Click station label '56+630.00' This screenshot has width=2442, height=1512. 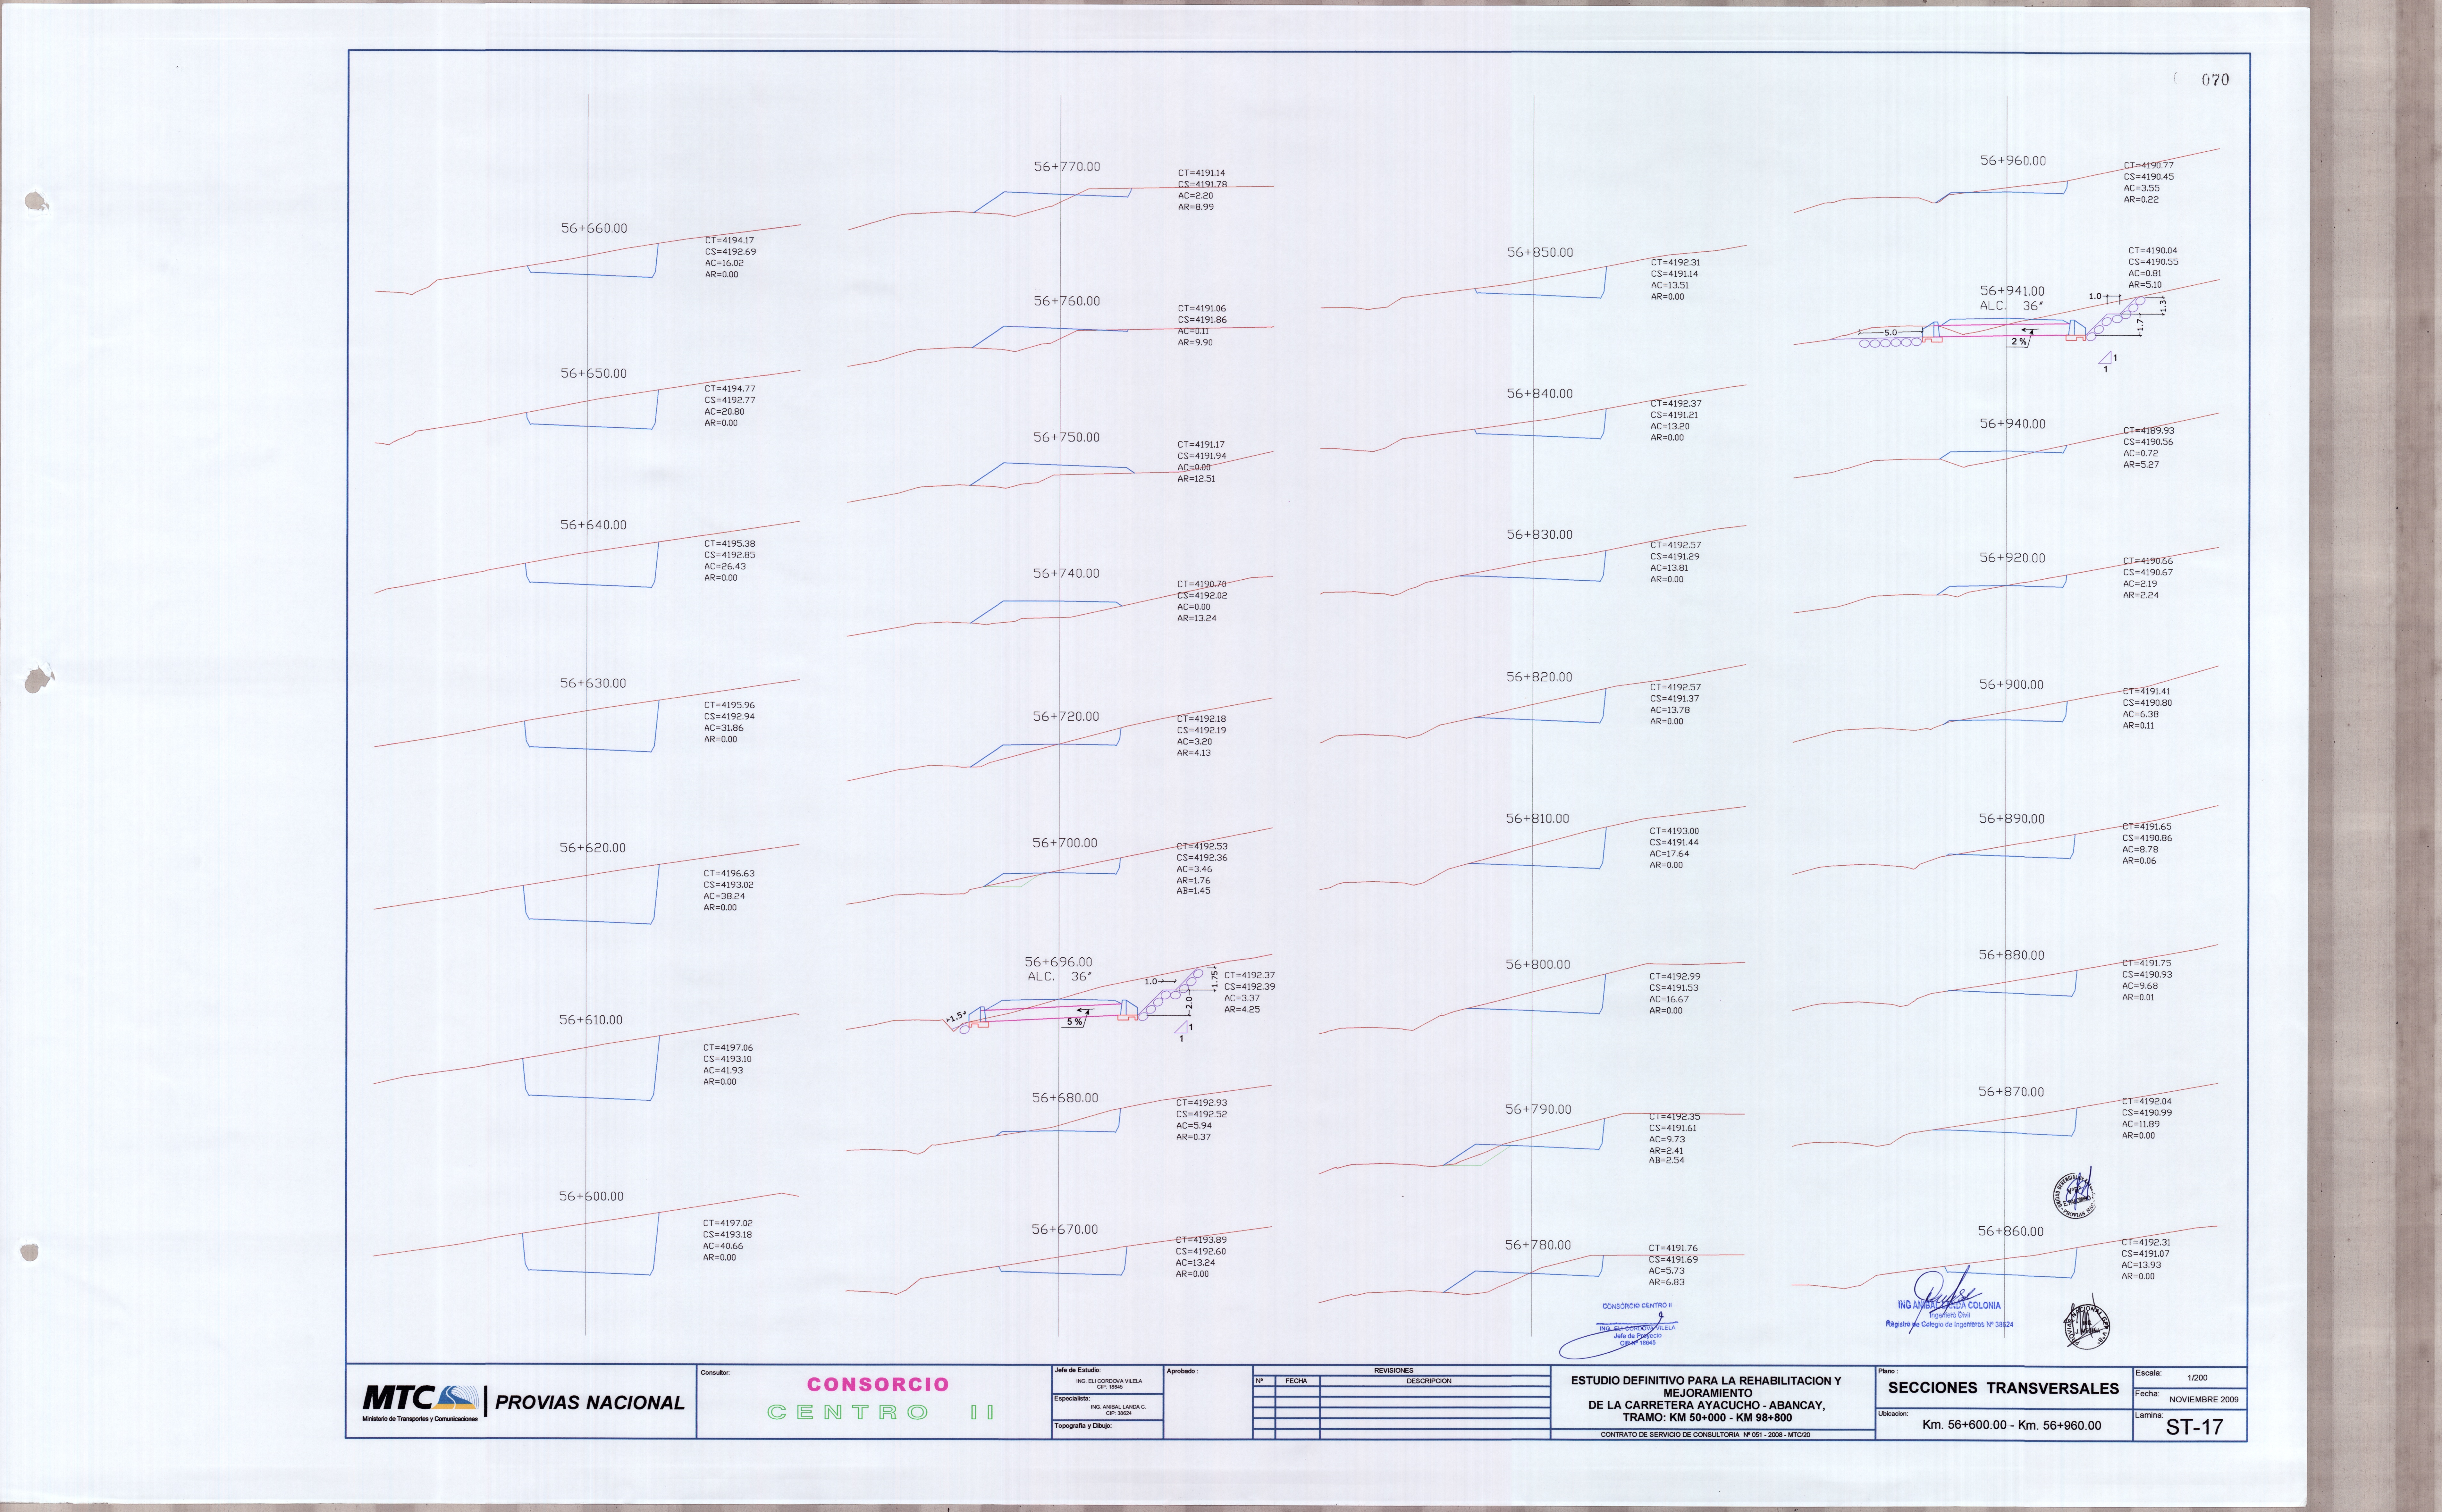click(593, 684)
